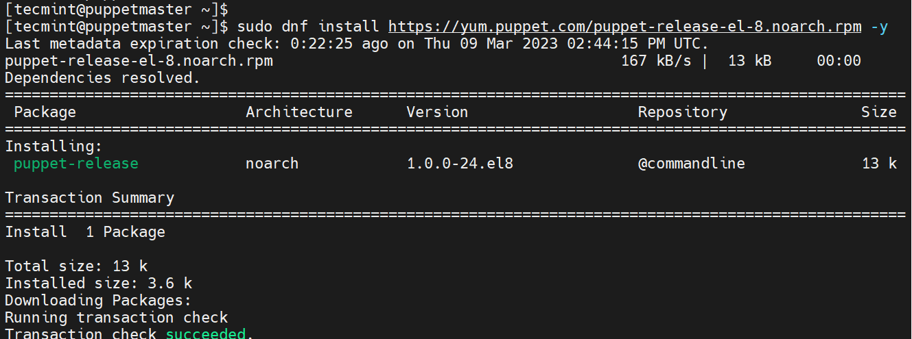Viewport: 912px width, 339px height.
Task: Click the 'Downloading Packages:' line
Action: 98,300
